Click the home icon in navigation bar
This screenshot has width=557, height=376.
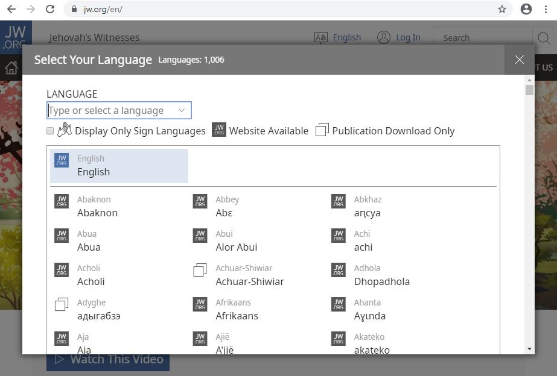(x=11, y=67)
